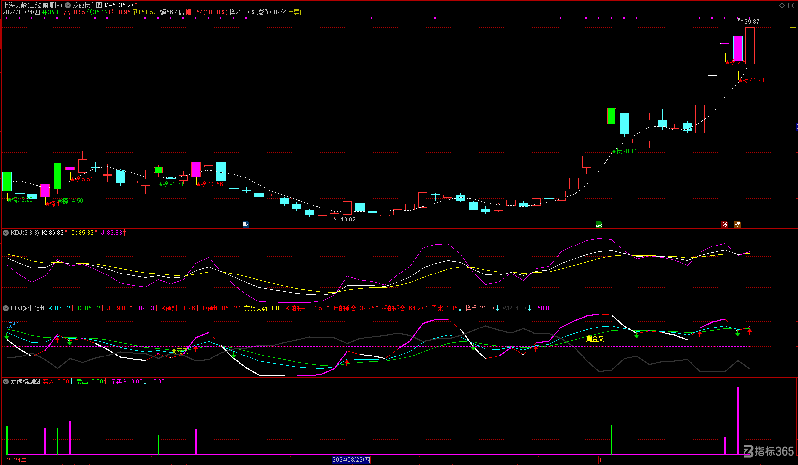Click the 龙虎榜主图 indicator name
The height and width of the screenshot is (465, 798).
(87, 5)
